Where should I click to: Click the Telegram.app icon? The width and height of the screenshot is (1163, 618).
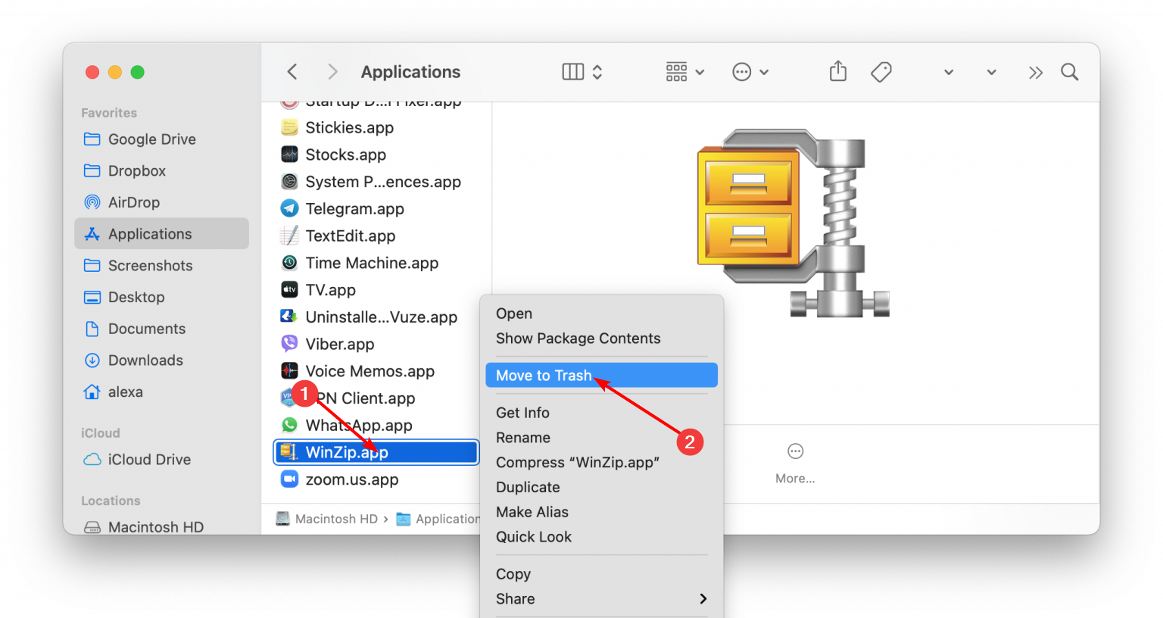click(289, 208)
